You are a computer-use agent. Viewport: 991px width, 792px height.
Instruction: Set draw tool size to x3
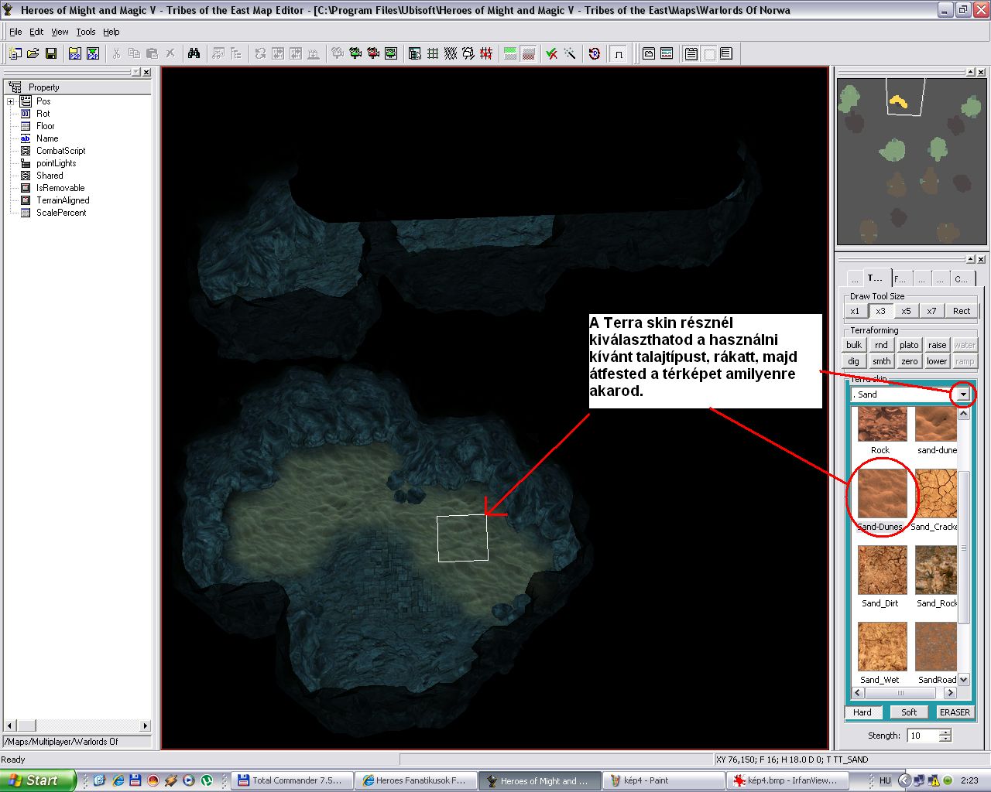(x=880, y=311)
